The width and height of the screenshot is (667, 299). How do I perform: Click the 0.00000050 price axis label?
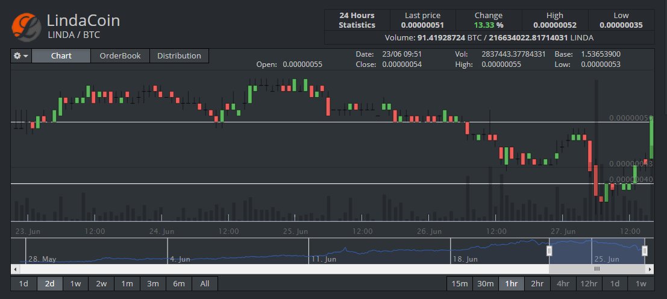click(x=631, y=118)
